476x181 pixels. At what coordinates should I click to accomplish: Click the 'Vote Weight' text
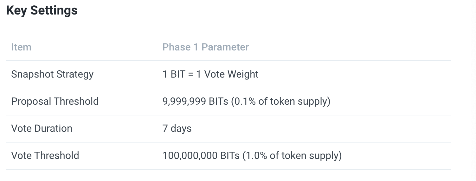[231, 74]
